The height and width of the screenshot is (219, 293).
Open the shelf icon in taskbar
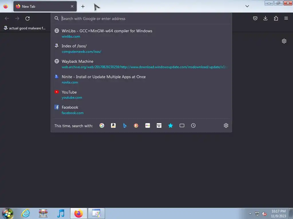coord(43,213)
